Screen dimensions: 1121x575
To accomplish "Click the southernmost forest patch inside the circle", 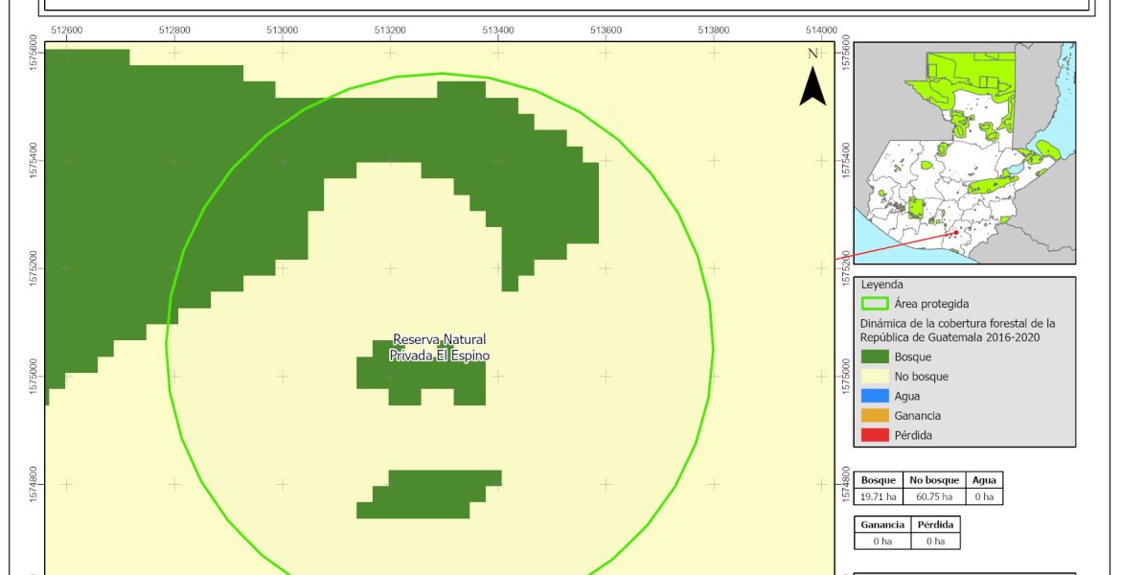I will click(x=428, y=494).
